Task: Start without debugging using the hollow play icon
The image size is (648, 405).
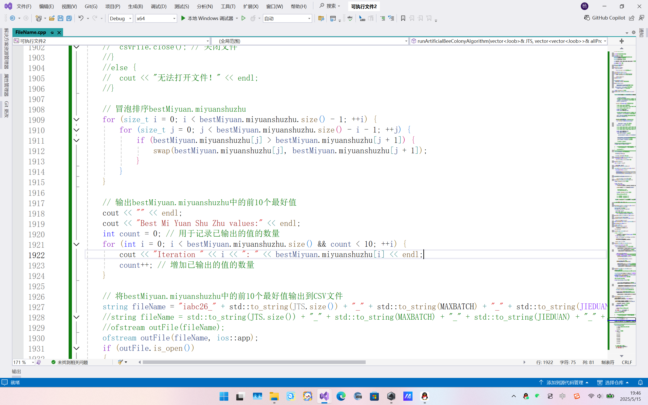Action: (243, 18)
